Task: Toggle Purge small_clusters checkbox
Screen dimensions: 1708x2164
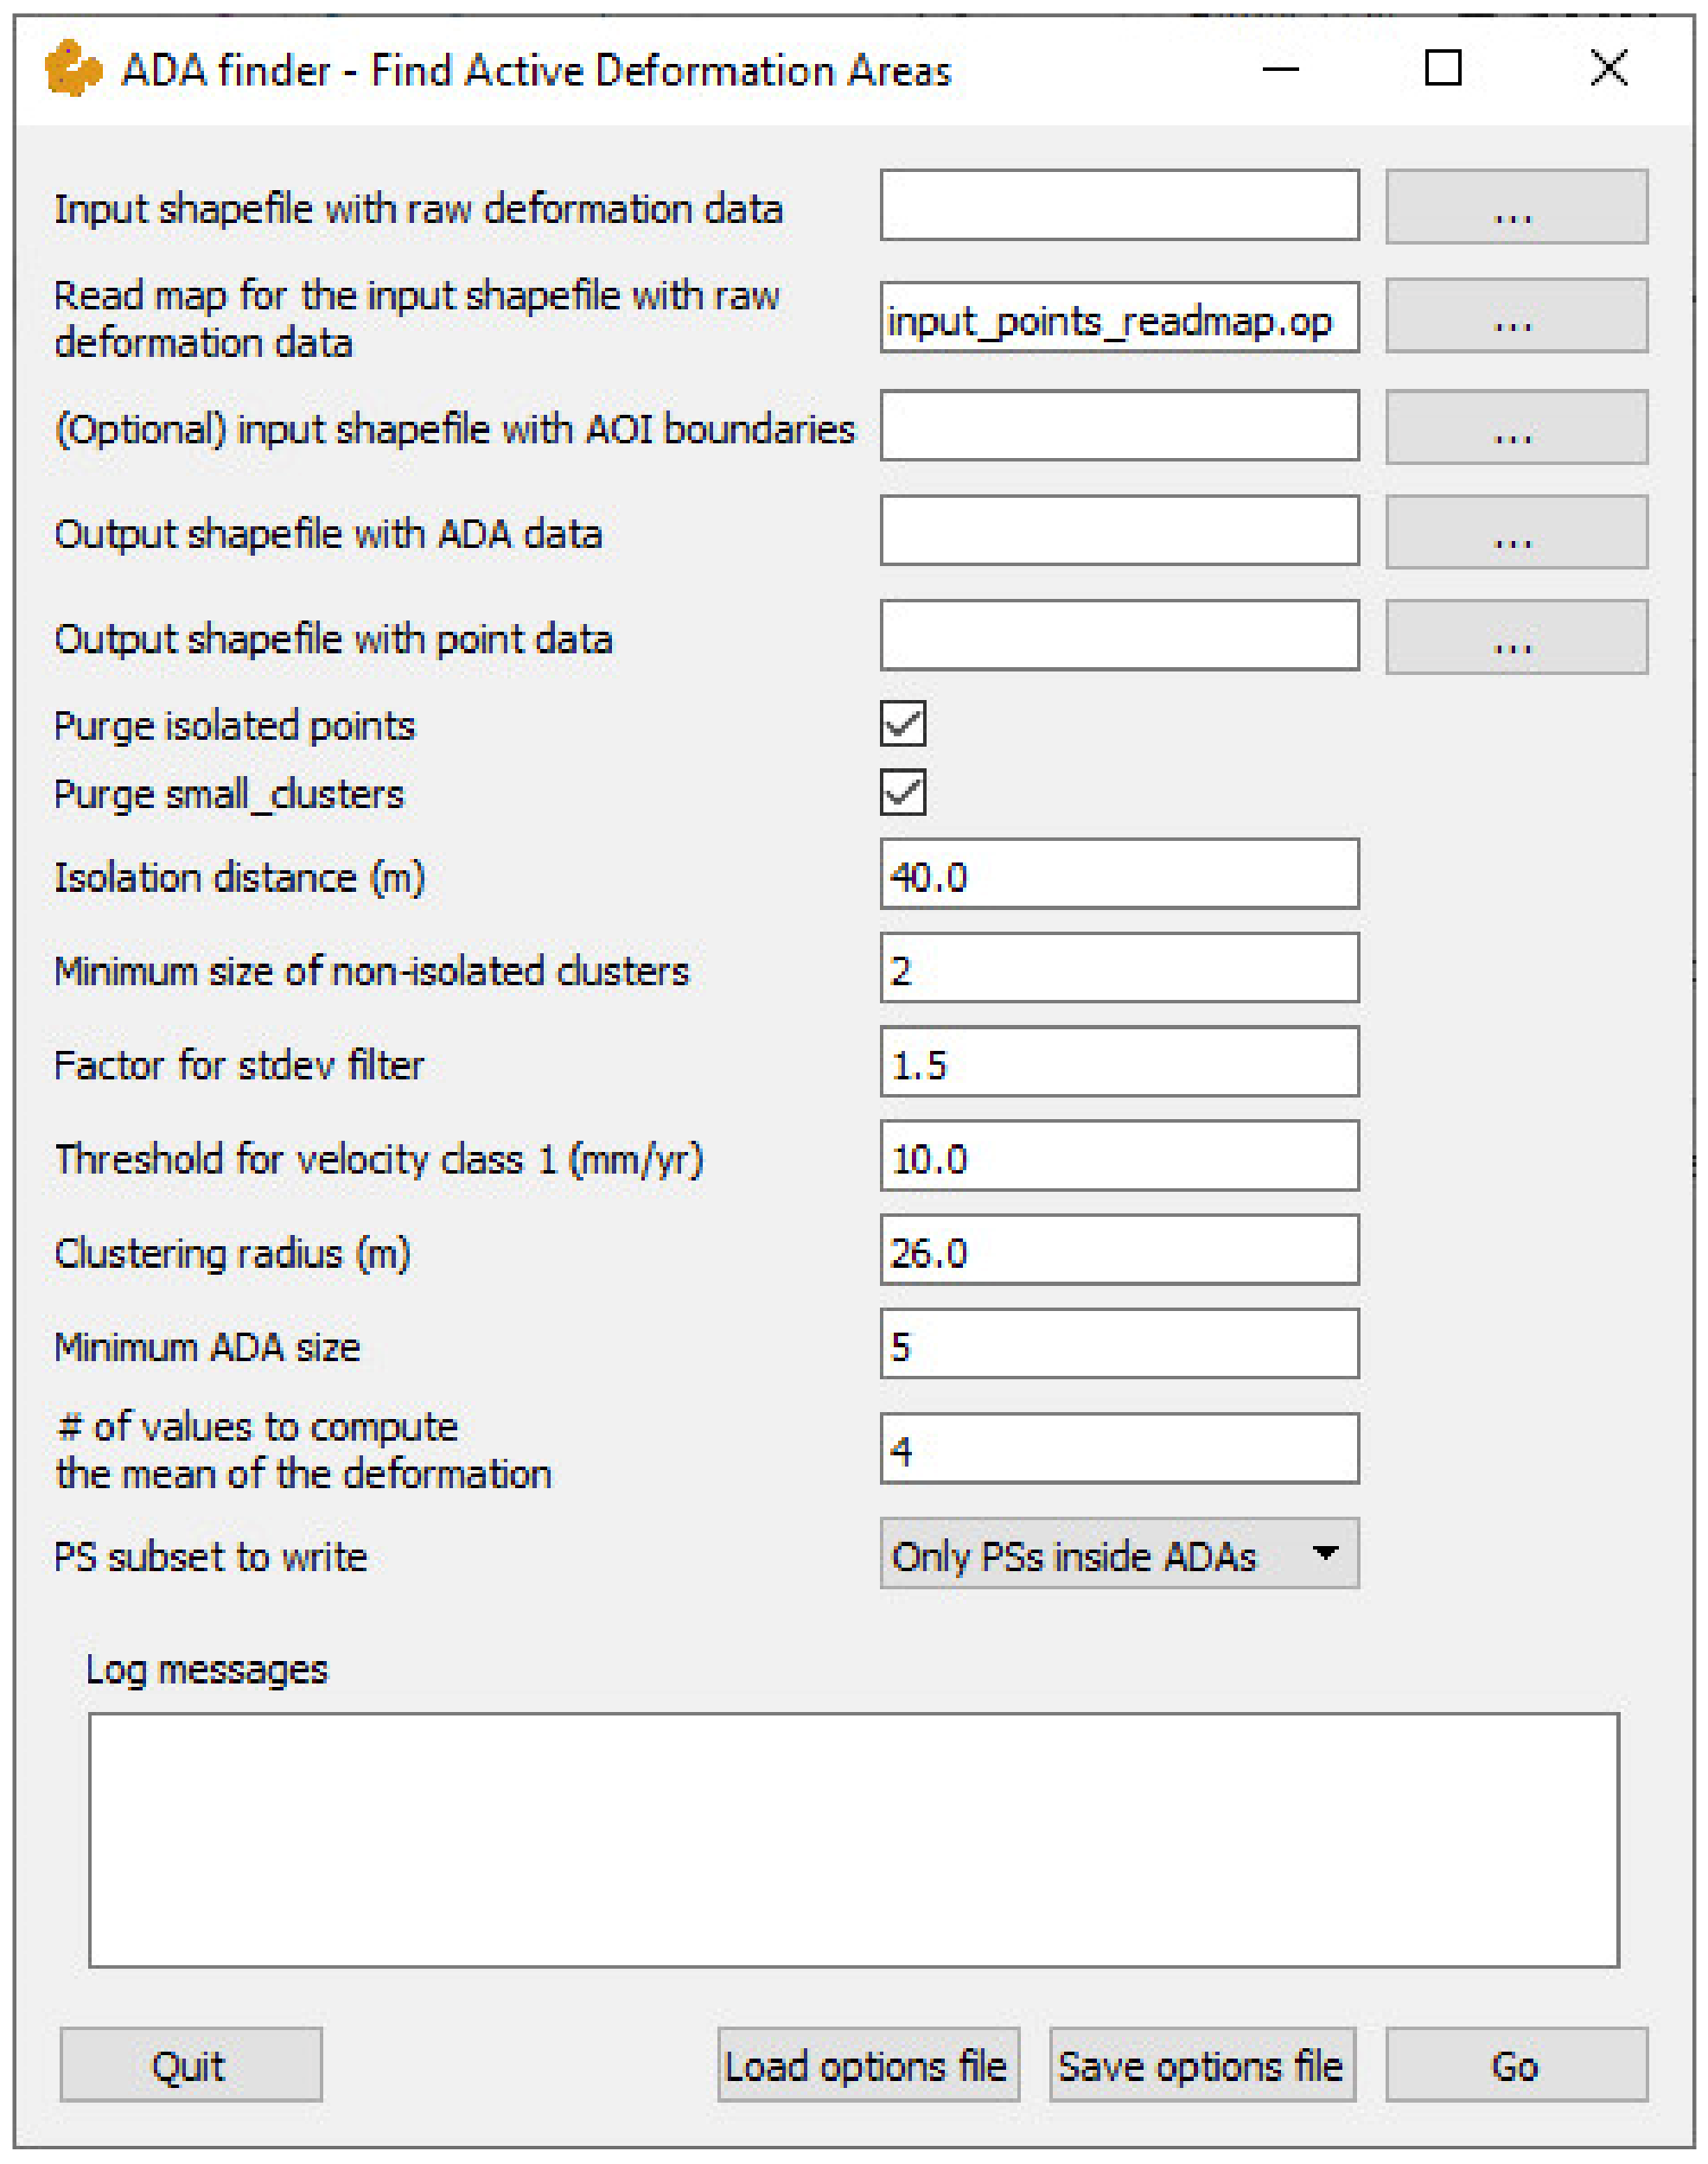Action: 902,792
